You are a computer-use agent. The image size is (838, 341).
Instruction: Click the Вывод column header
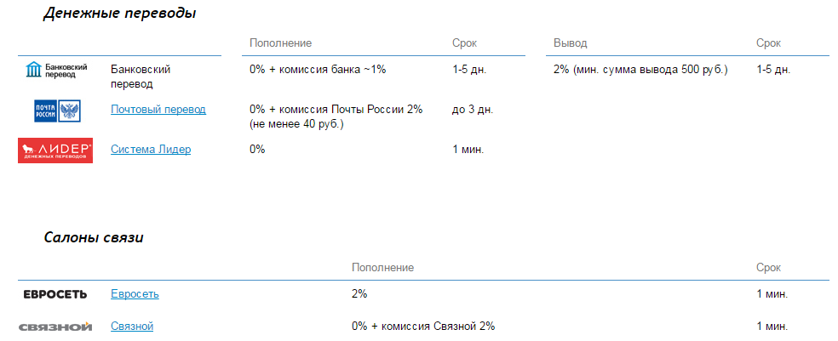(570, 43)
